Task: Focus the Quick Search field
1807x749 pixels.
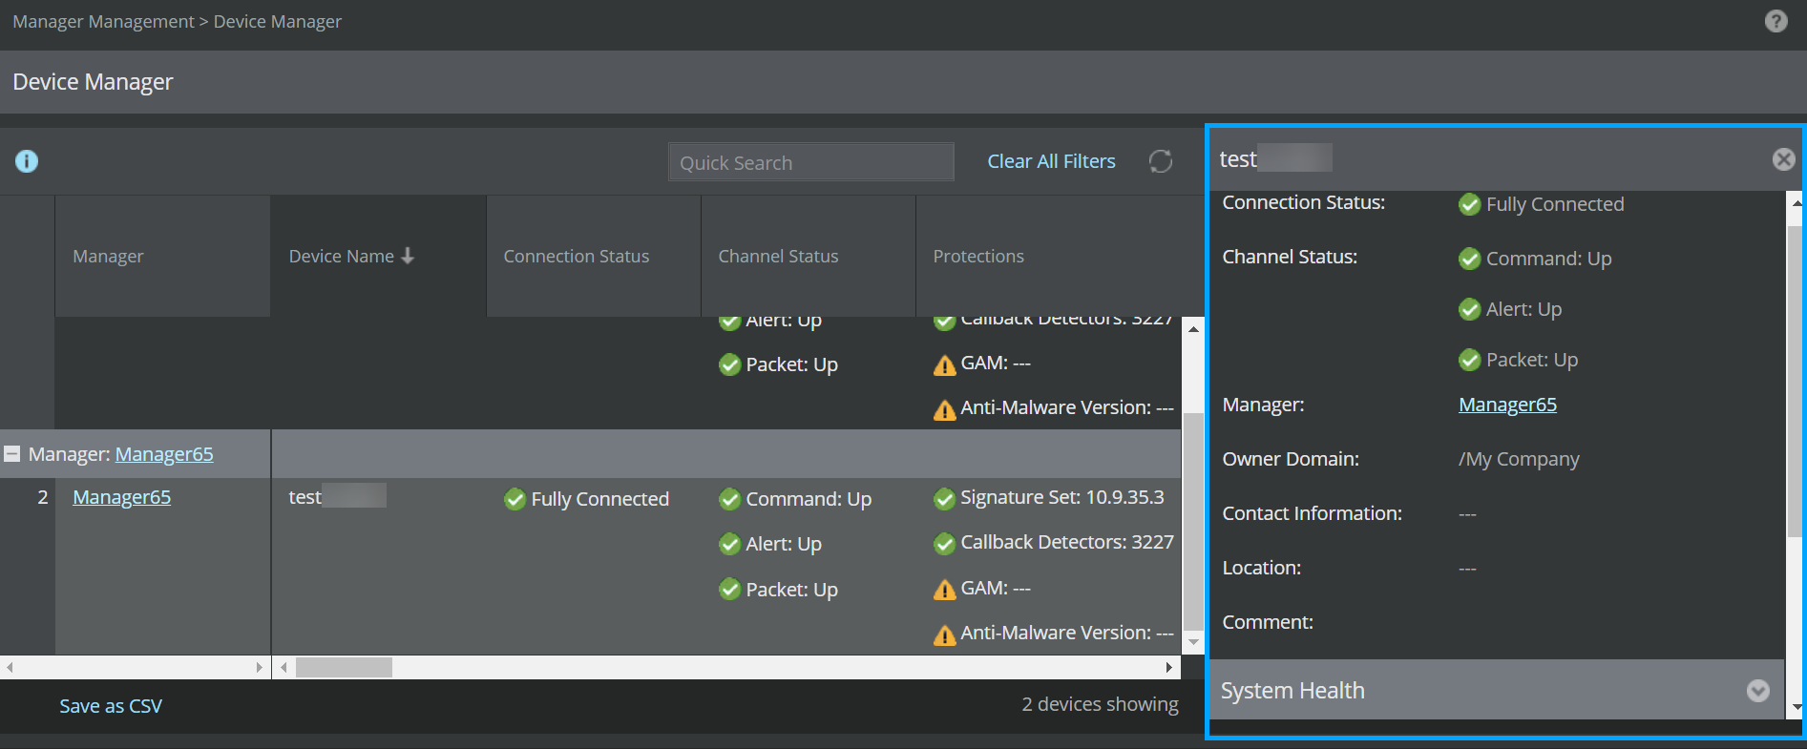Action: [810, 162]
